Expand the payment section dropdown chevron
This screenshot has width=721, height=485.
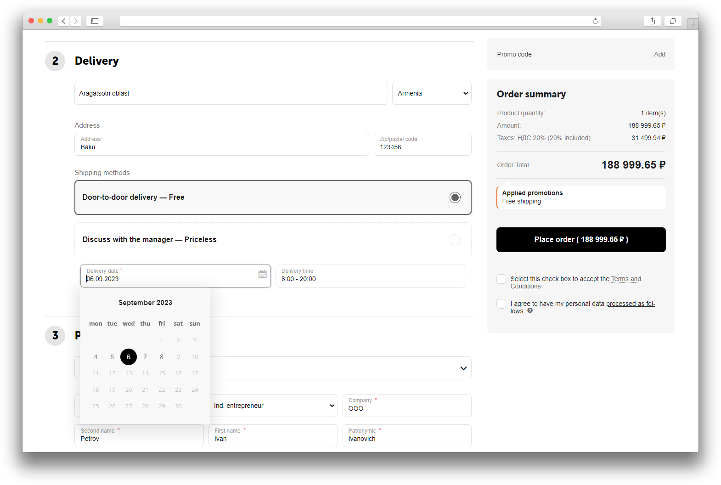[x=463, y=368]
